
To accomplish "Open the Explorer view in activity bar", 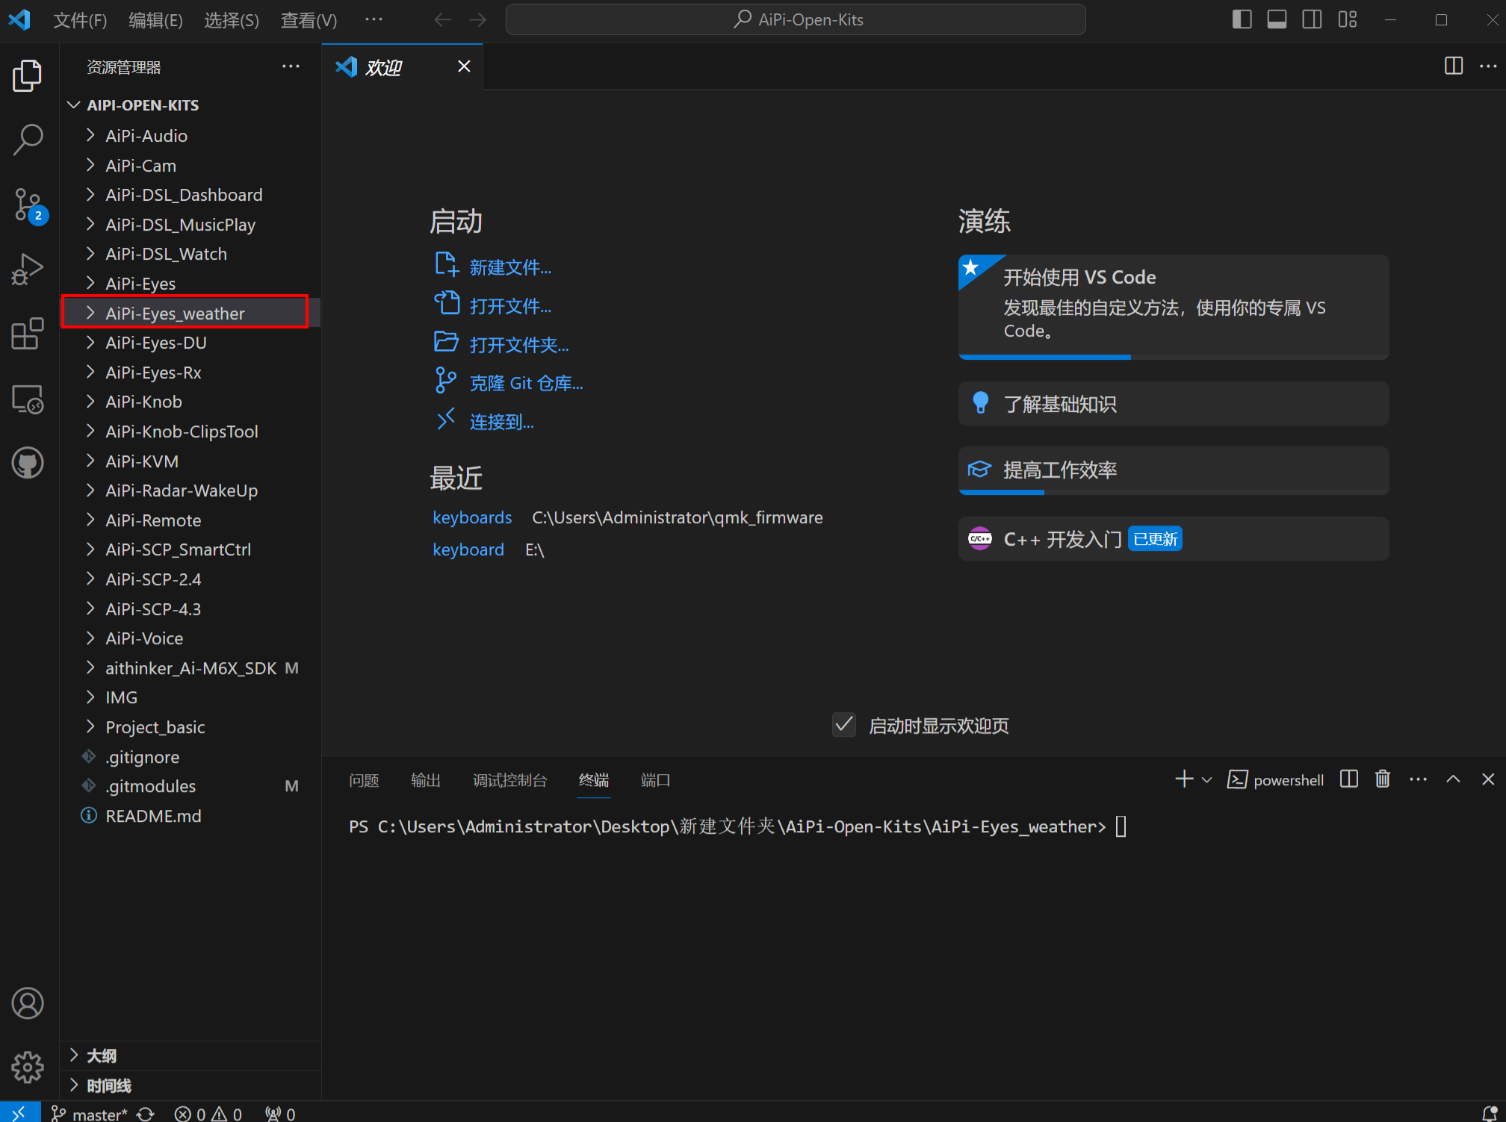I will click(28, 75).
